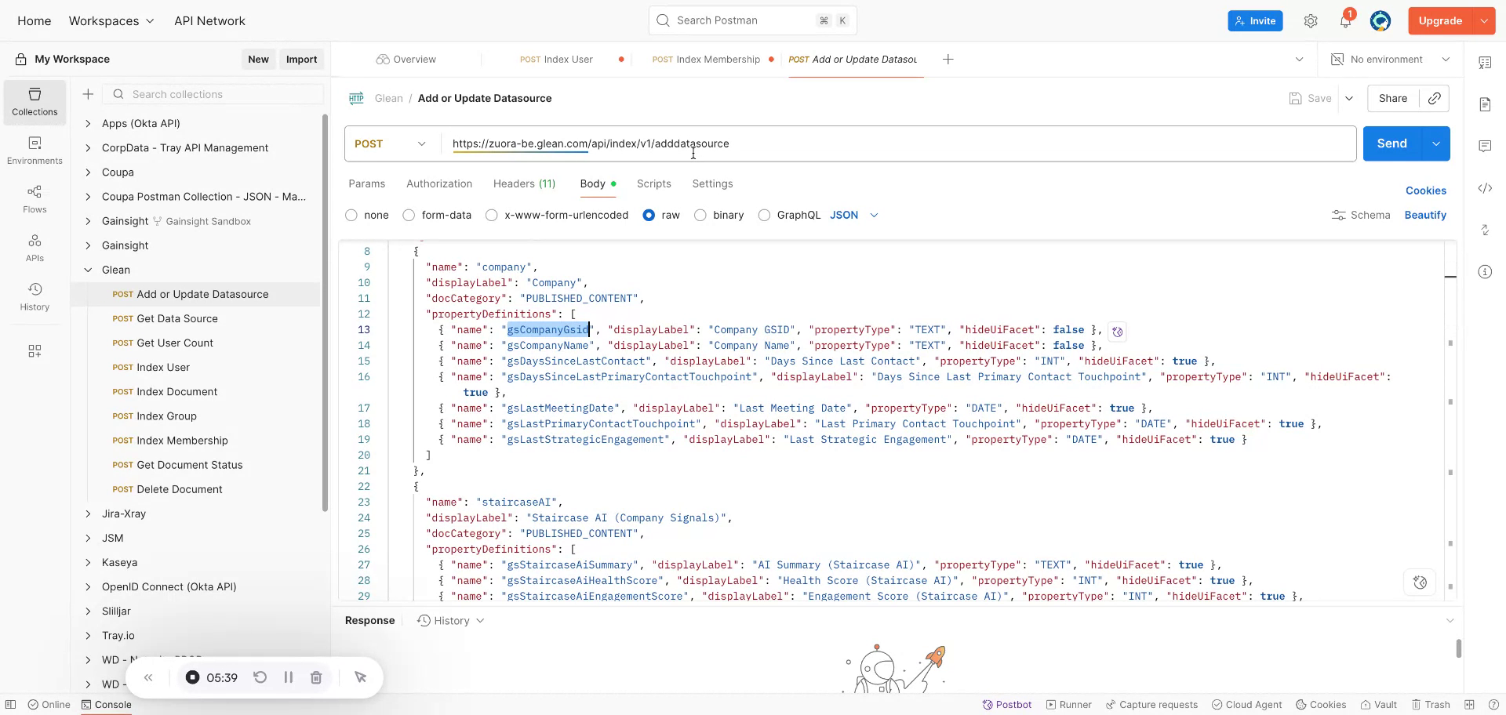
Task: Open the Collections panel
Action: (x=35, y=102)
